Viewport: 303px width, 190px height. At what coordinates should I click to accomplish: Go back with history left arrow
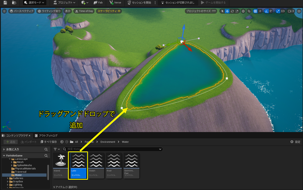pyautogui.click(x=62, y=142)
